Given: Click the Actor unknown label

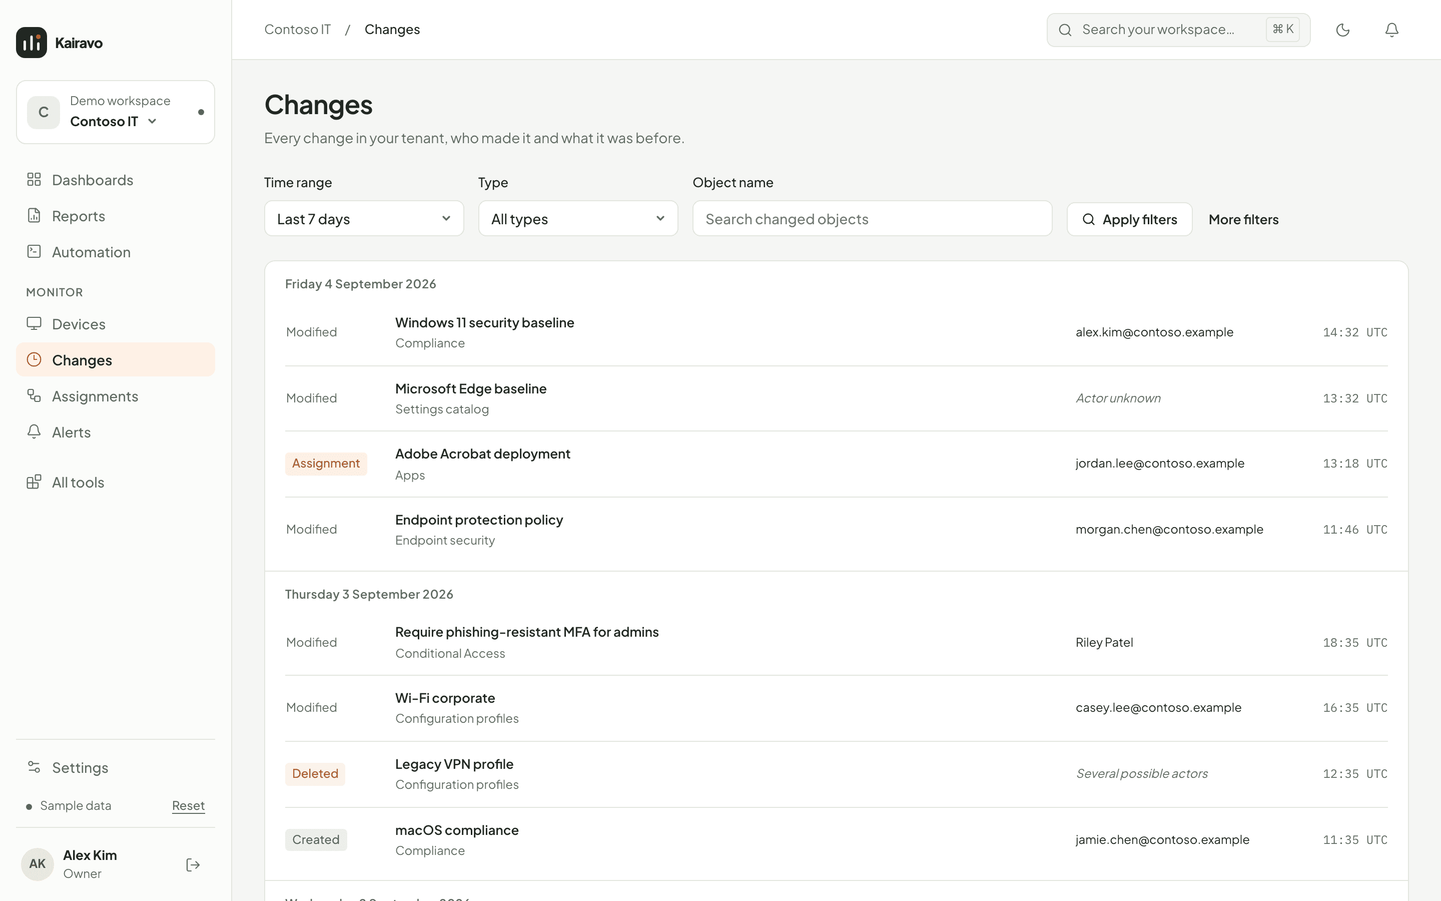Looking at the screenshot, I should tap(1118, 398).
